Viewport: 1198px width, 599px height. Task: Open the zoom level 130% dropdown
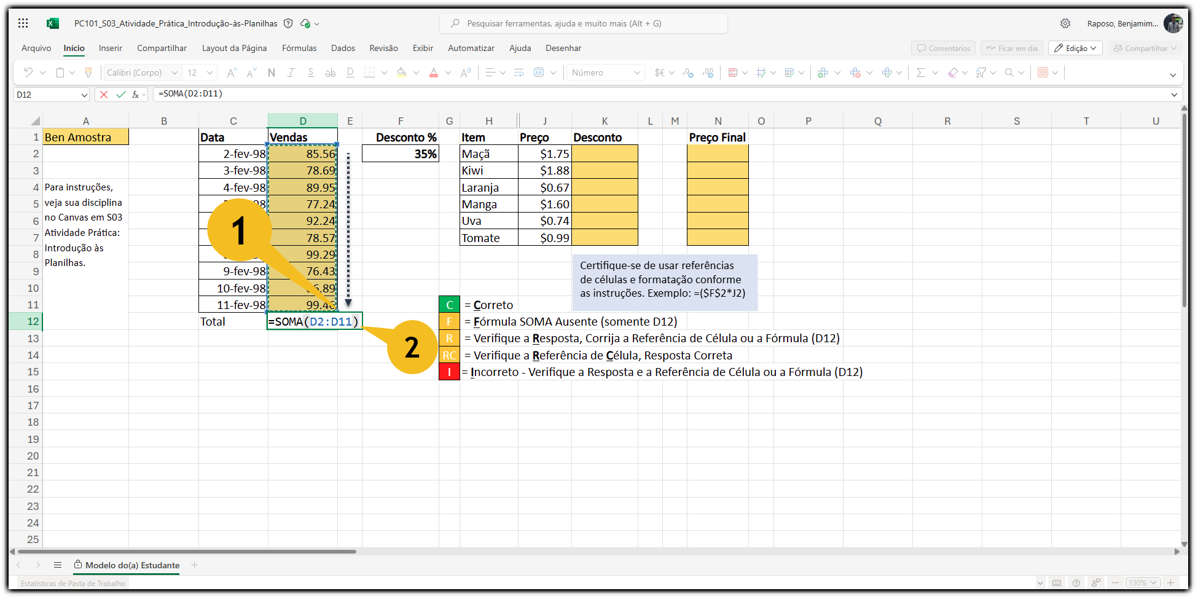pos(1143,582)
